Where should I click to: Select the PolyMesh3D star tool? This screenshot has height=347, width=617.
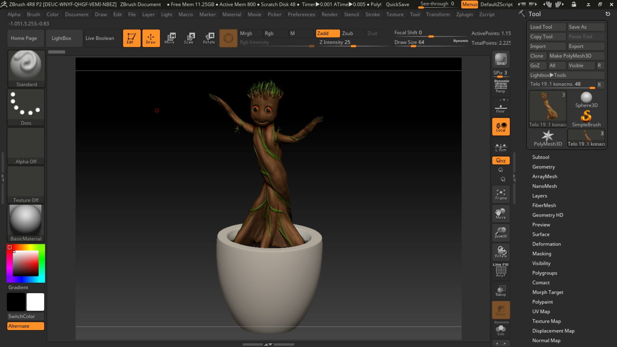548,138
